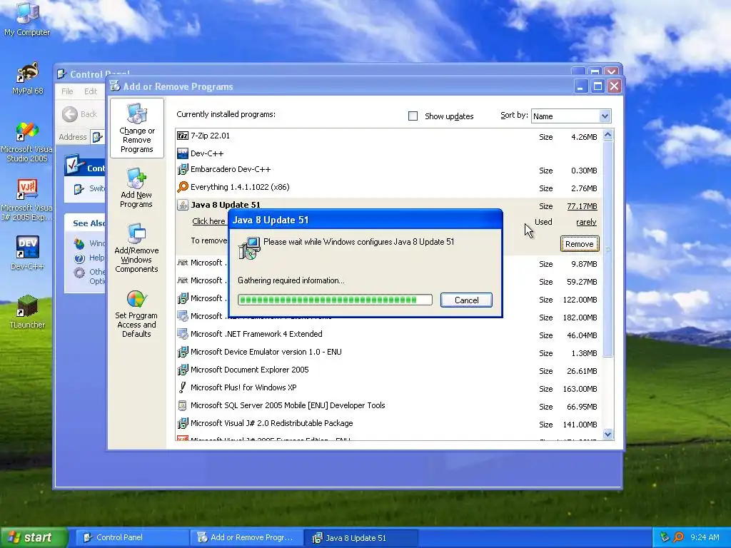Image resolution: width=731 pixels, height=548 pixels.
Task: Click the program list scrollbar thumb
Action: pyautogui.click(x=608, y=249)
